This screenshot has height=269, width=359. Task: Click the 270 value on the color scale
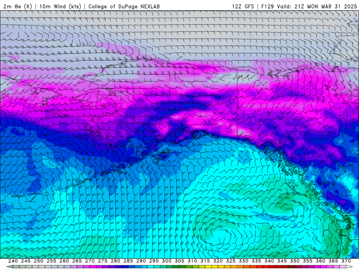90,261
